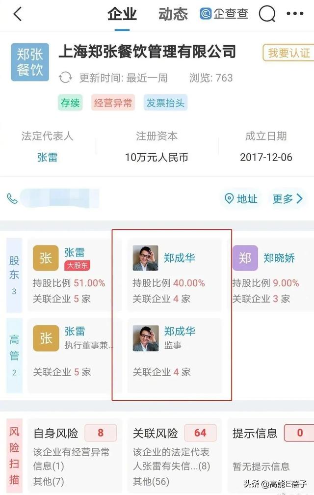Tap the yellow 张 shareholder avatar
The width and height of the screenshot is (314, 495).
[x=46, y=258]
